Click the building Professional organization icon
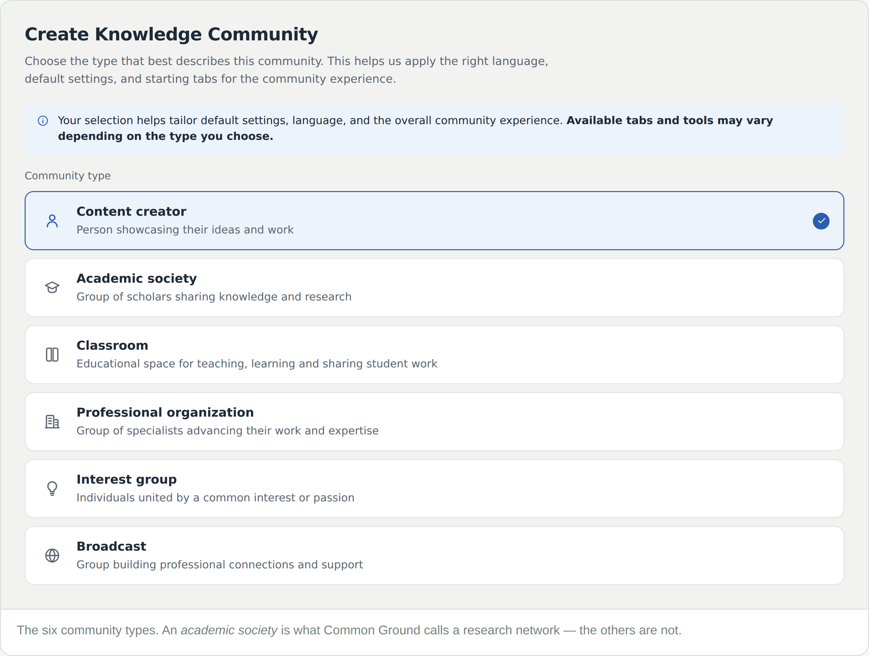This screenshot has width=869, height=656. [52, 422]
